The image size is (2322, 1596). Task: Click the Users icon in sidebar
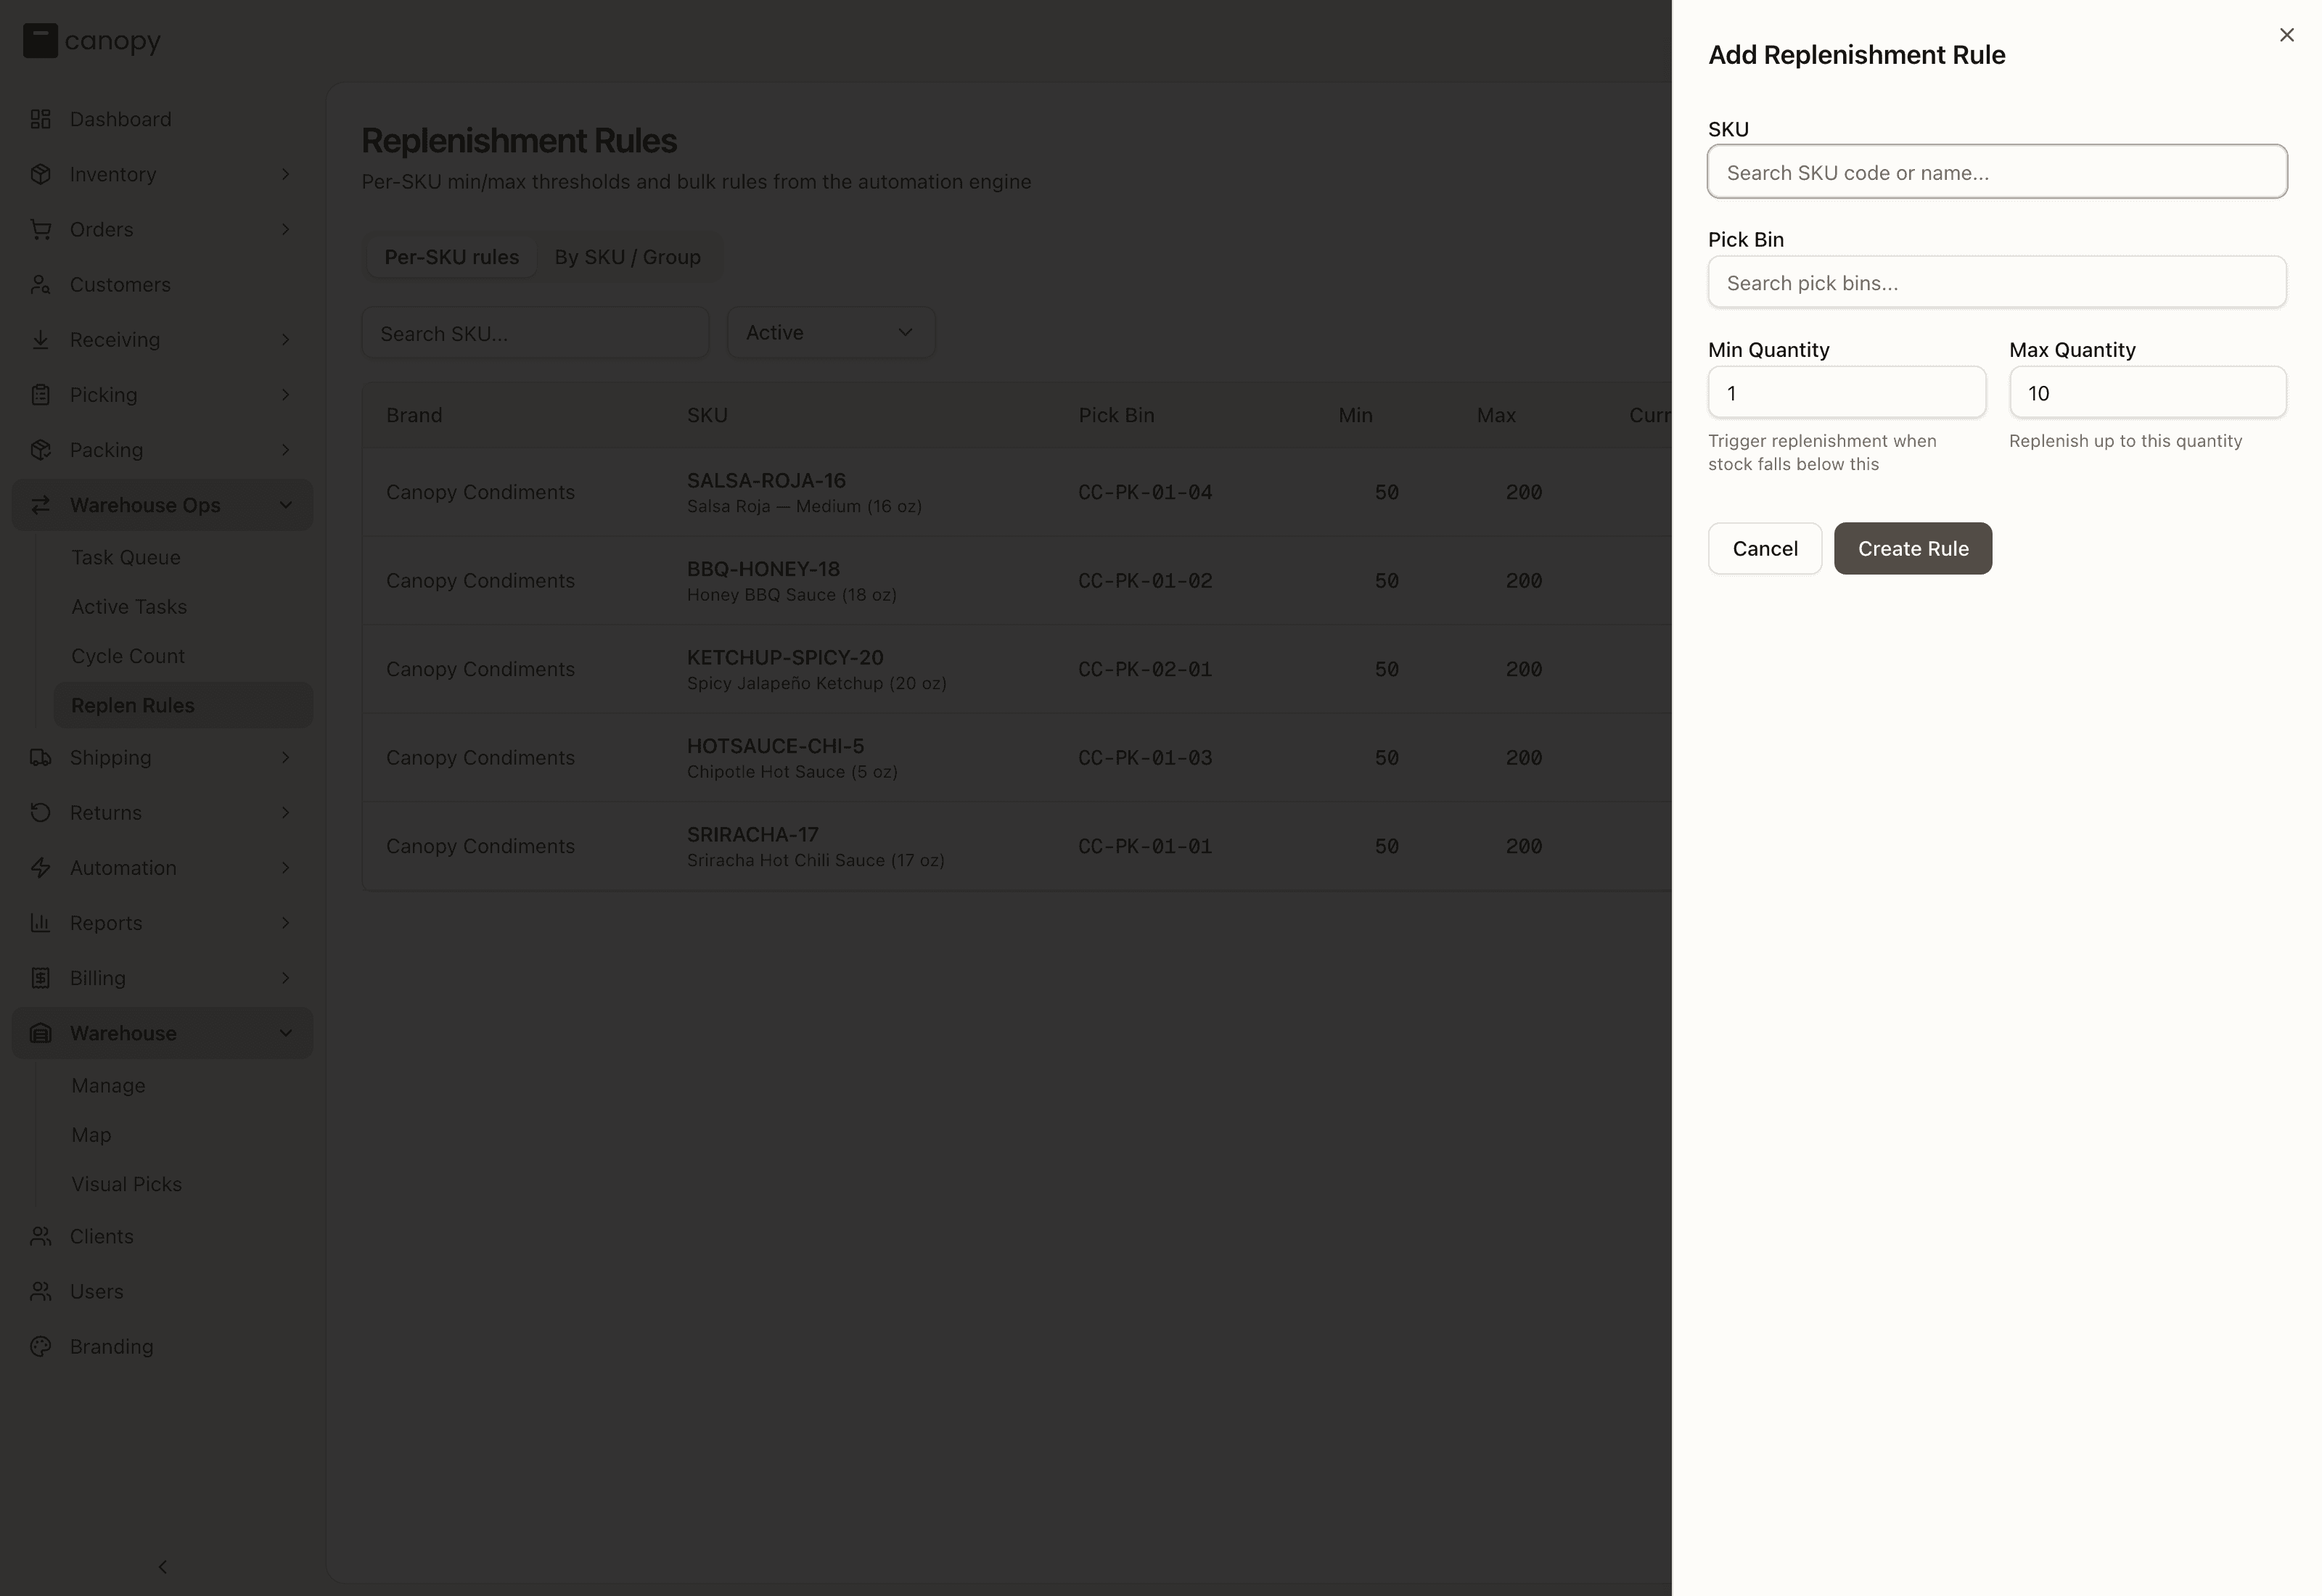40,1291
